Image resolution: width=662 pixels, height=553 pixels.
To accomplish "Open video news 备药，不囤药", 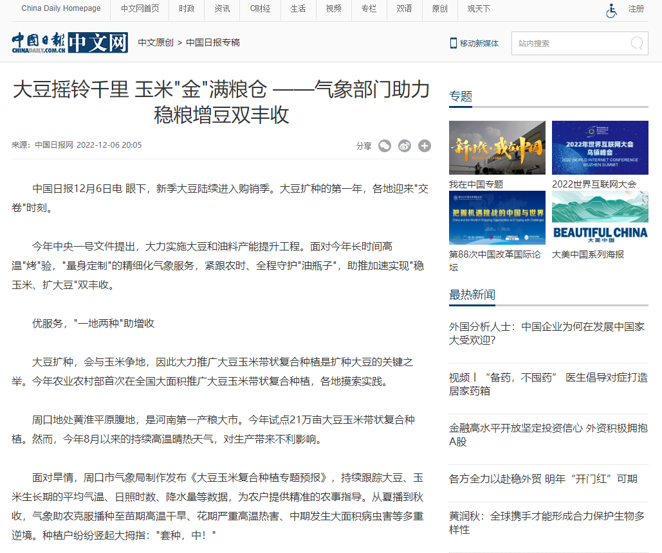I will [x=548, y=384].
